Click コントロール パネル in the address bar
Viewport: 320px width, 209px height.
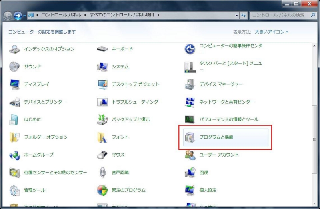click(62, 15)
